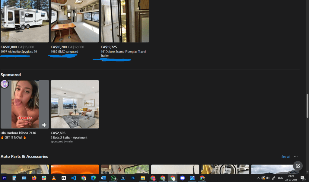Screen dimensions: 309x182
Task: Expand the hidden system tray icons
Action: 258,178
